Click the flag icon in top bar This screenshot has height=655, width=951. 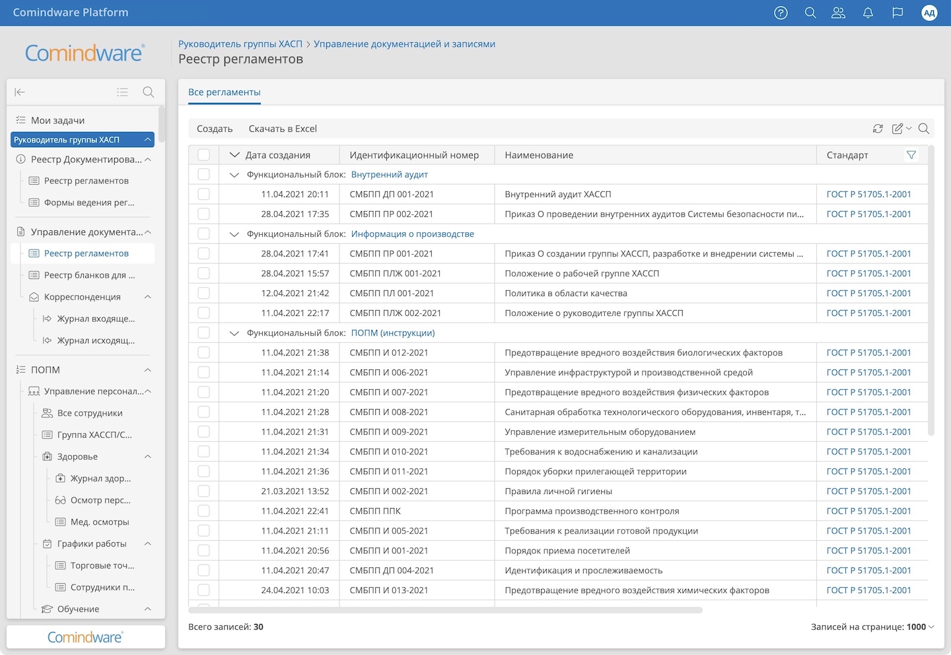[x=898, y=13]
